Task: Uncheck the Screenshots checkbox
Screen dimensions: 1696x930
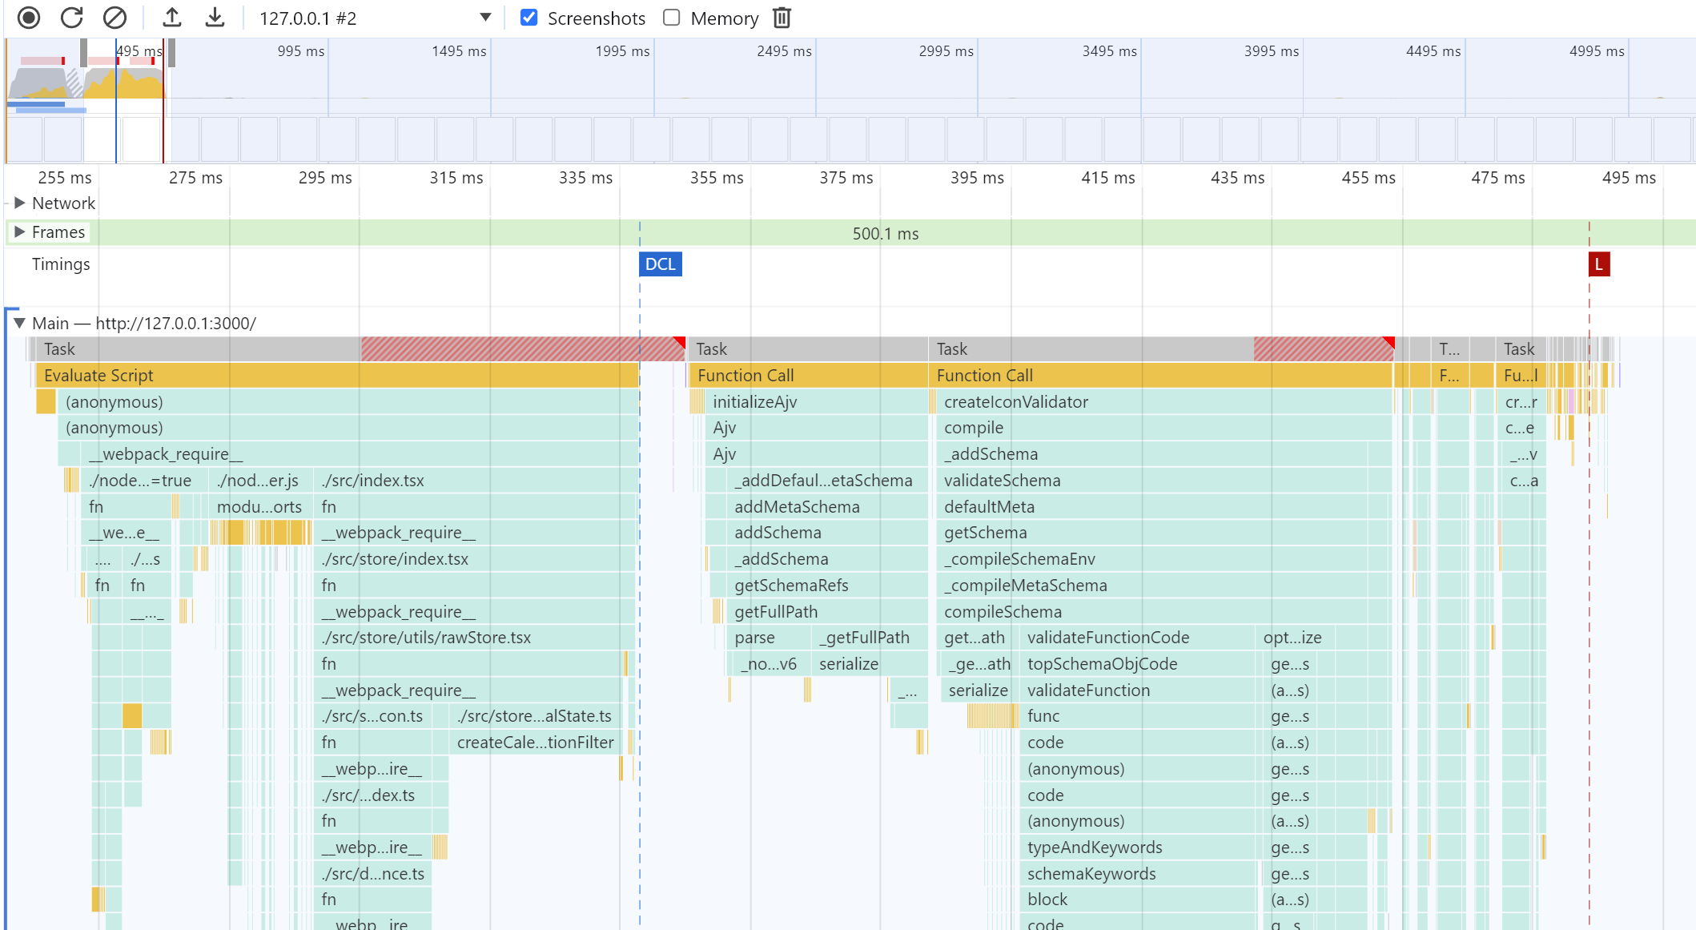Action: 529,18
